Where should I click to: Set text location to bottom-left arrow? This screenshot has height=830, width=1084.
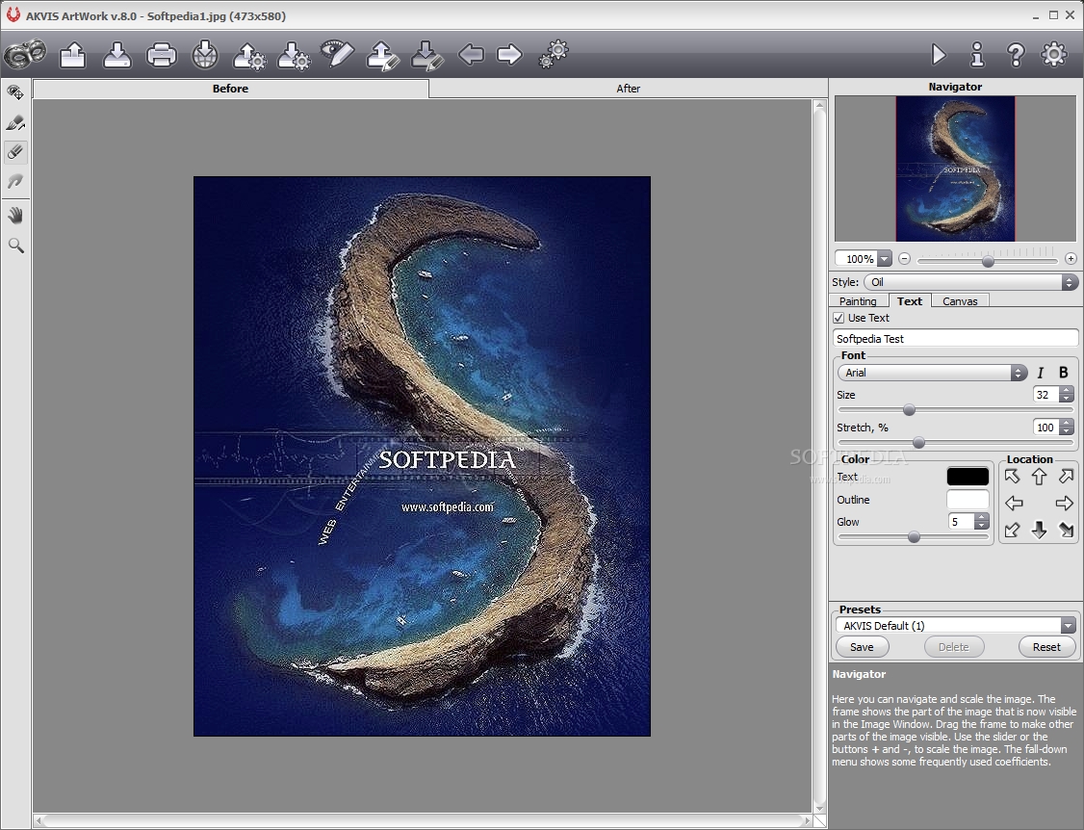coord(1012,531)
